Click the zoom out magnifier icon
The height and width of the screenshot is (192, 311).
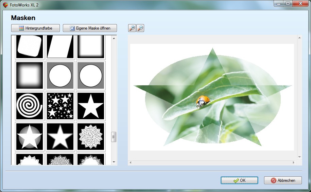tap(140, 28)
